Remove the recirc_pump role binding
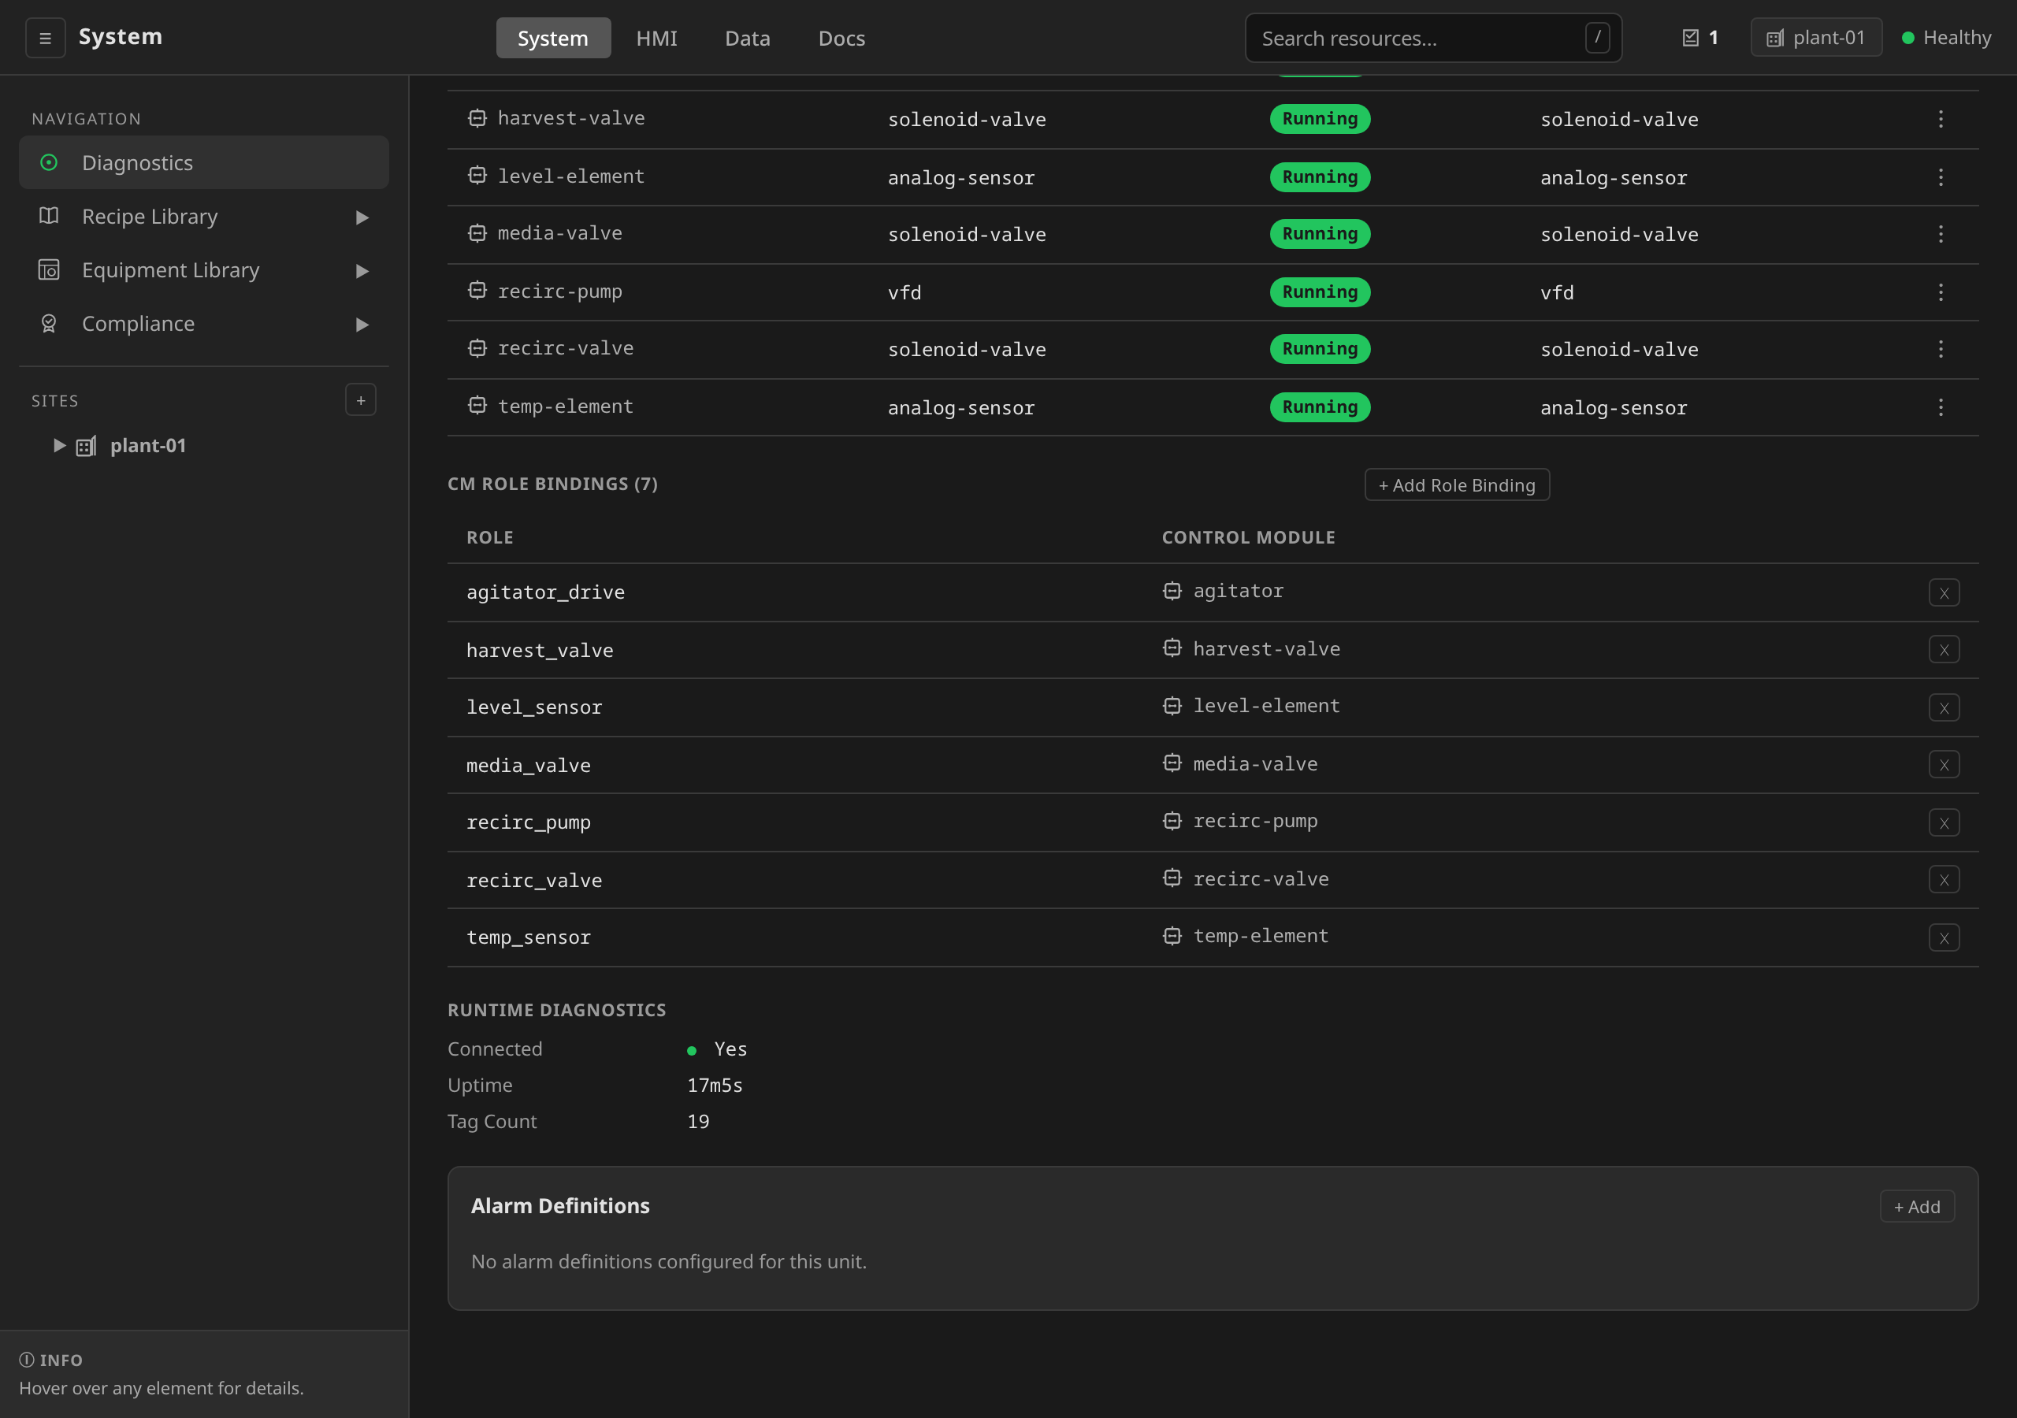The height and width of the screenshot is (1418, 2017). 1944,823
